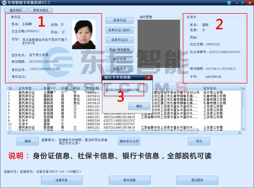Click the blue globe icon in the title bar
254x188 pixels.
coord(229,3)
